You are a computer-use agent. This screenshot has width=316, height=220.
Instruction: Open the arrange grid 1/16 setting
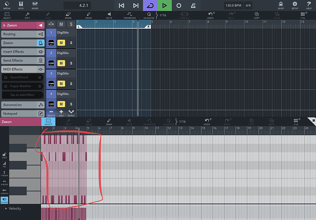coord(303,16)
